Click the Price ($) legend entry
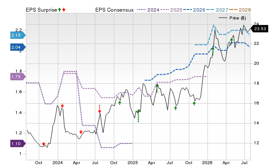This screenshot has height=165, width=276. 232,18
